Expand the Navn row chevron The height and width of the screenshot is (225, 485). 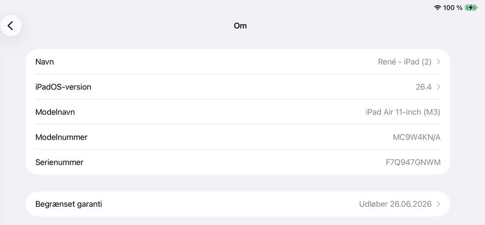click(439, 62)
